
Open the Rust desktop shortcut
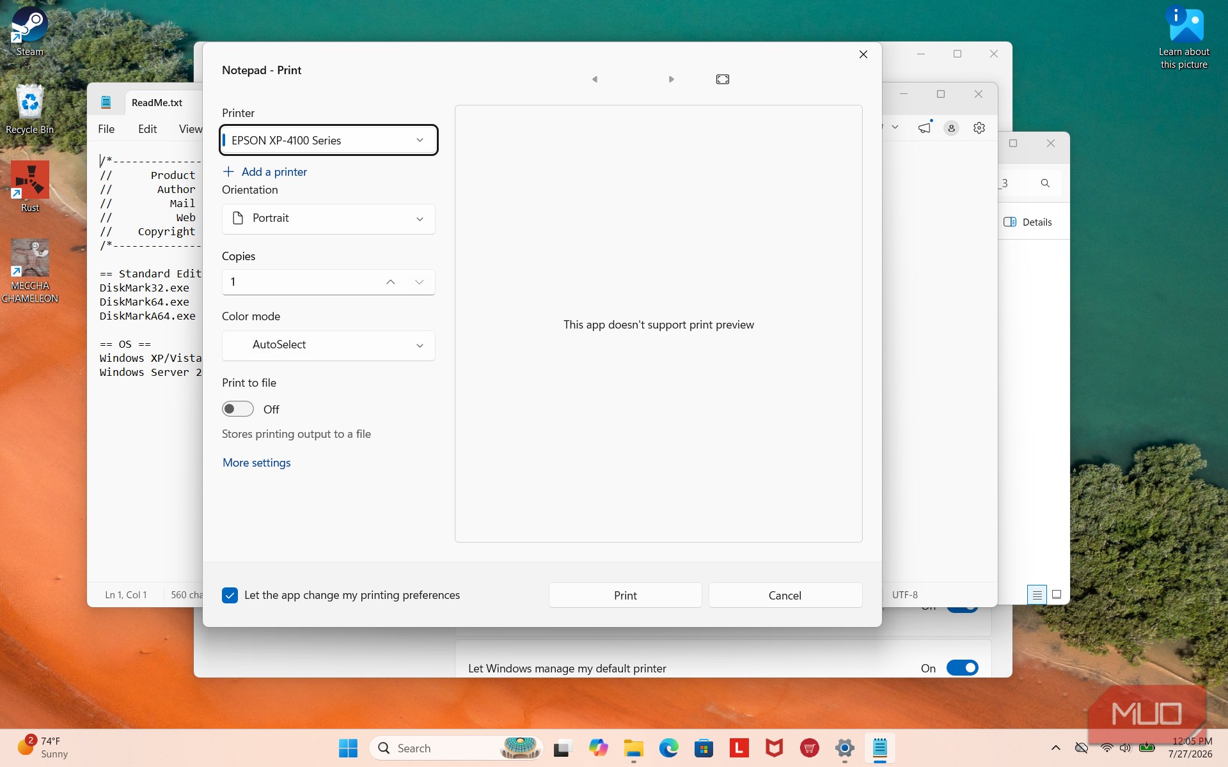(30, 187)
